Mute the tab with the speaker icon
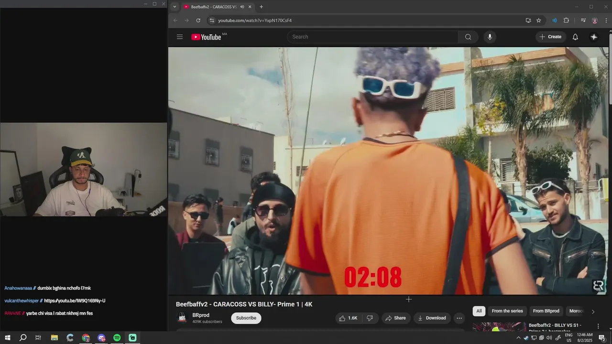The width and height of the screenshot is (612, 344). coord(242,7)
